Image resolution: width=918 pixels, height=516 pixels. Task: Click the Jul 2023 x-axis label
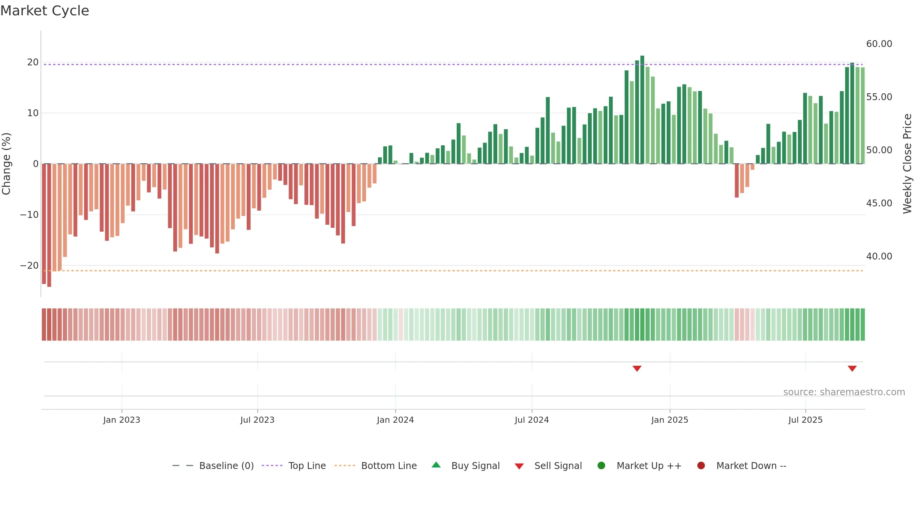click(257, 420)
